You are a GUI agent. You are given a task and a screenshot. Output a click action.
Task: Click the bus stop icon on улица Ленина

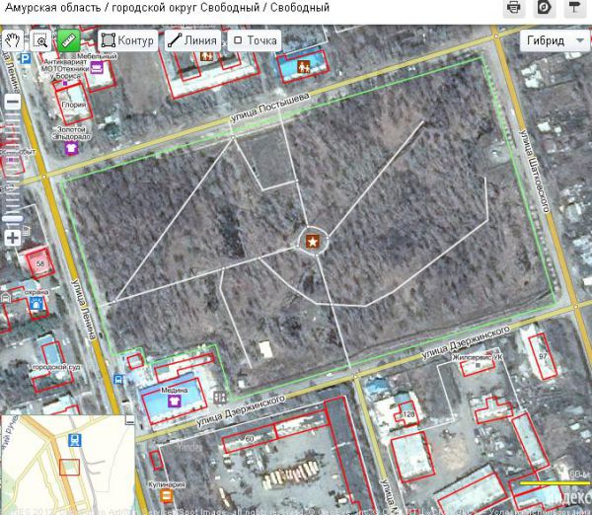(119, 379)
